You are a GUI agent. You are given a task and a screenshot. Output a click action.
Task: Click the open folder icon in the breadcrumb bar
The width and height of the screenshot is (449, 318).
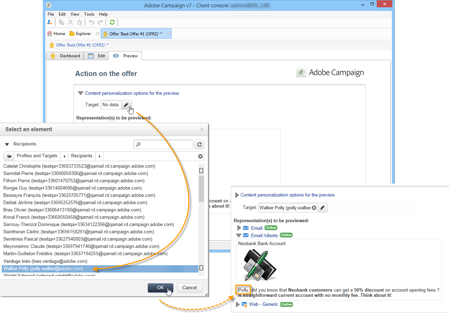point(9,156)
